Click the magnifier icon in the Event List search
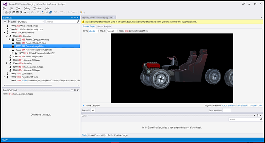Viewport: 265px width, 143px height. tap(78, 21)
